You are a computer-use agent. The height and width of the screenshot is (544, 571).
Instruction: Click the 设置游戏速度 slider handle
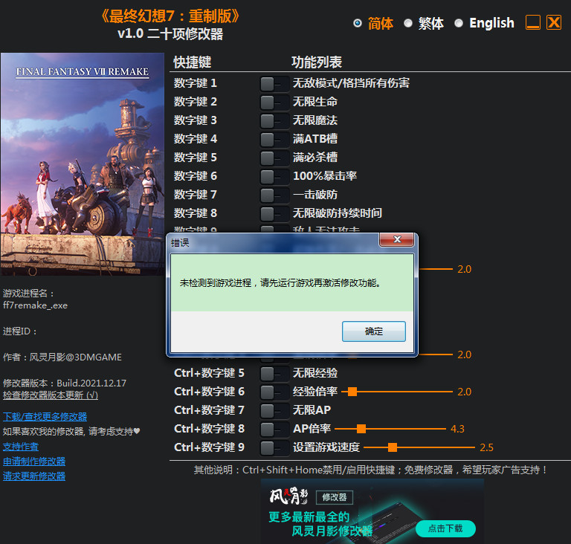click(x=393, y=447)
